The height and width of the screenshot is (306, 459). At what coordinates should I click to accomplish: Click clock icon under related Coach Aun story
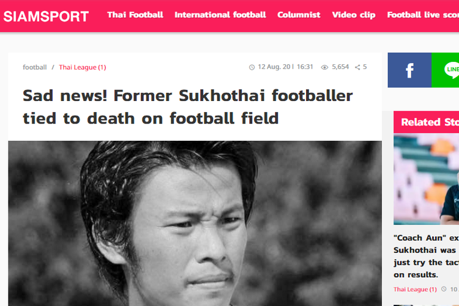[x=444, y=289]
